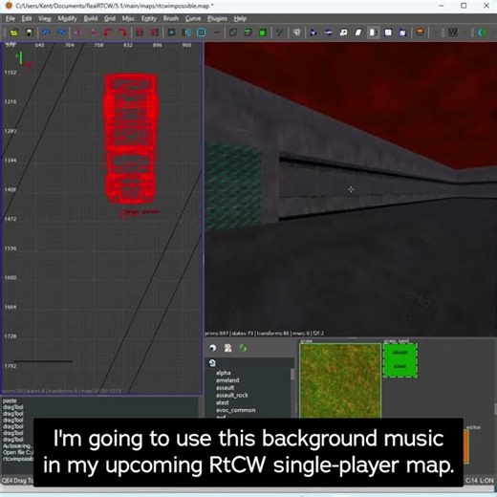This screenshot has width=497, height=497.
Task: Click the red selected model in 2D view
Action: click(131, 139)
